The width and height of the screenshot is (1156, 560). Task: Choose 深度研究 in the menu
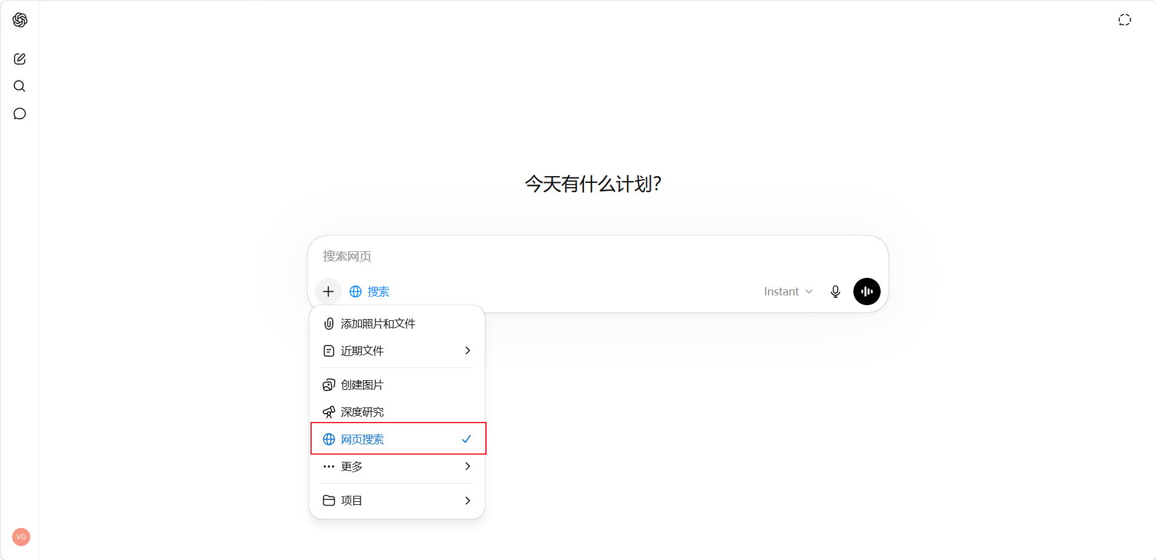coord(397,412)
